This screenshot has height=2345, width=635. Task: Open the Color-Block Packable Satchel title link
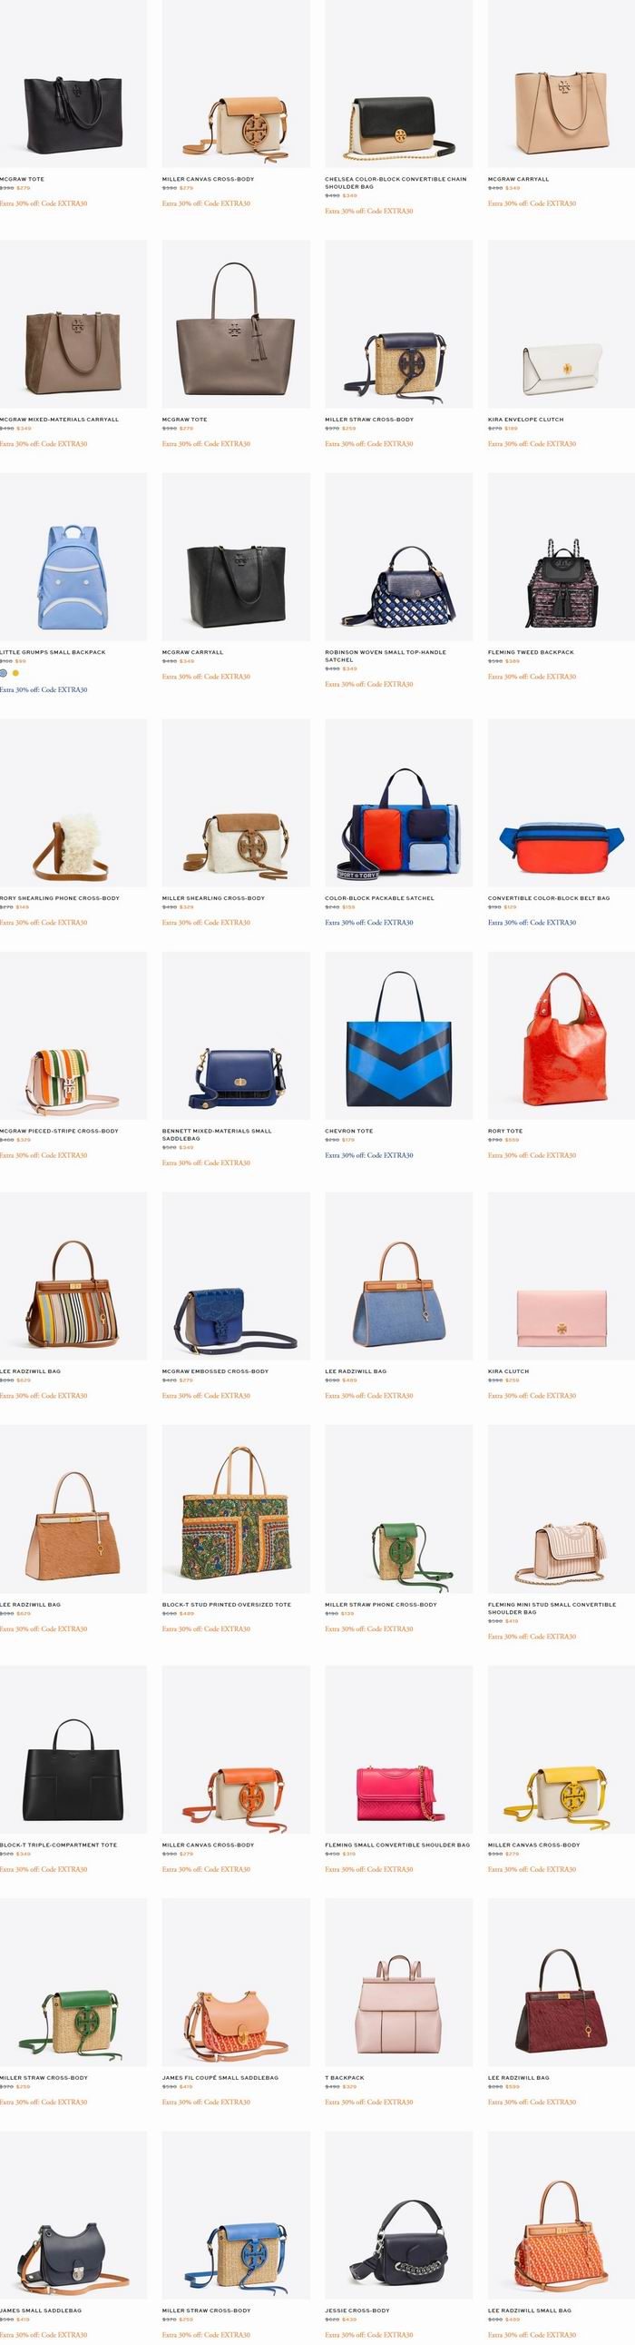pos(379,898)
